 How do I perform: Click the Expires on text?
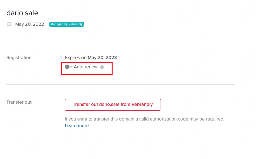tap(76, 58)
